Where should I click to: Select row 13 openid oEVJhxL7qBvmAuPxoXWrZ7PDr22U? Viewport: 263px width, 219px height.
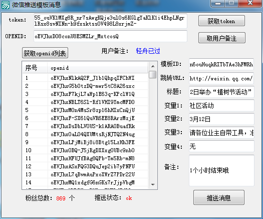[x=85, y=174]
